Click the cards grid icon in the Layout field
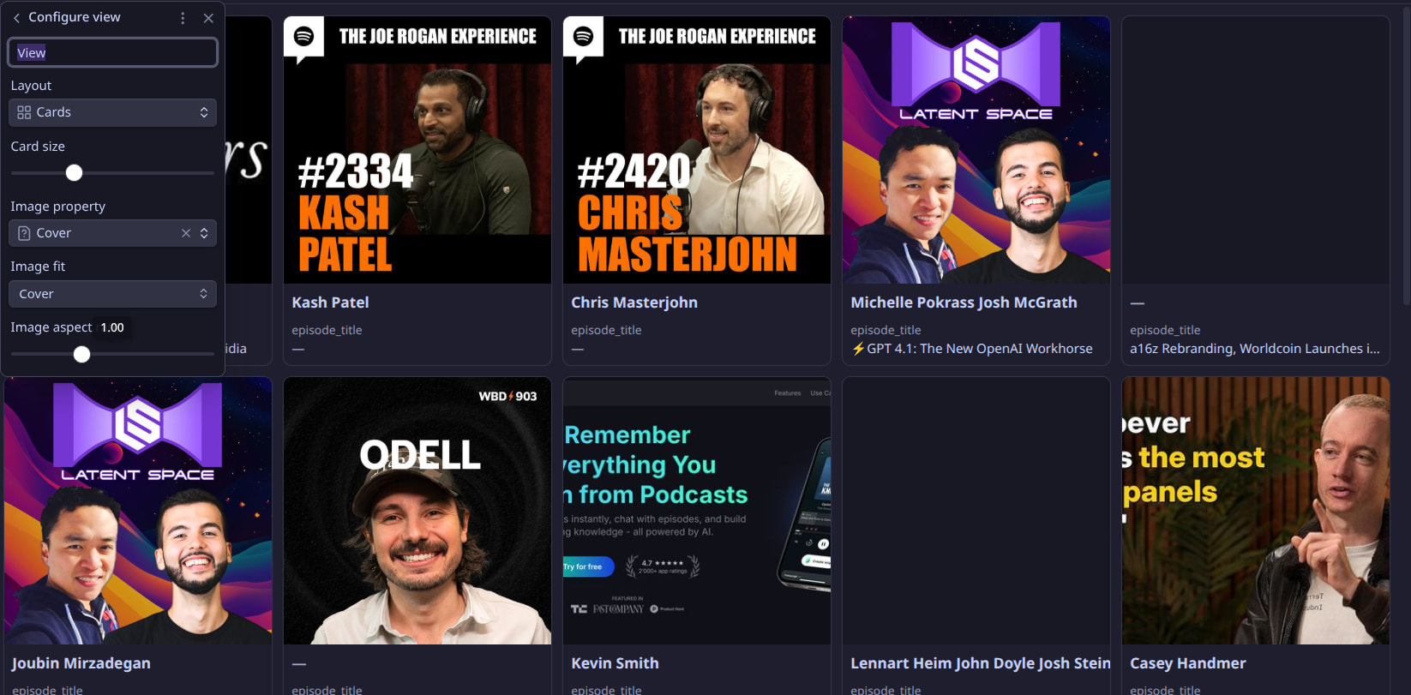The height and width of the screenshot is (695, 1411). click(x=24, y=112)
